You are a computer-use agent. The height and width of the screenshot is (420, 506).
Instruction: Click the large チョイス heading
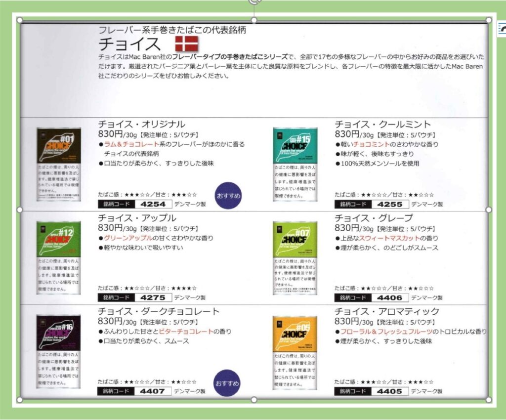point(129,44)
